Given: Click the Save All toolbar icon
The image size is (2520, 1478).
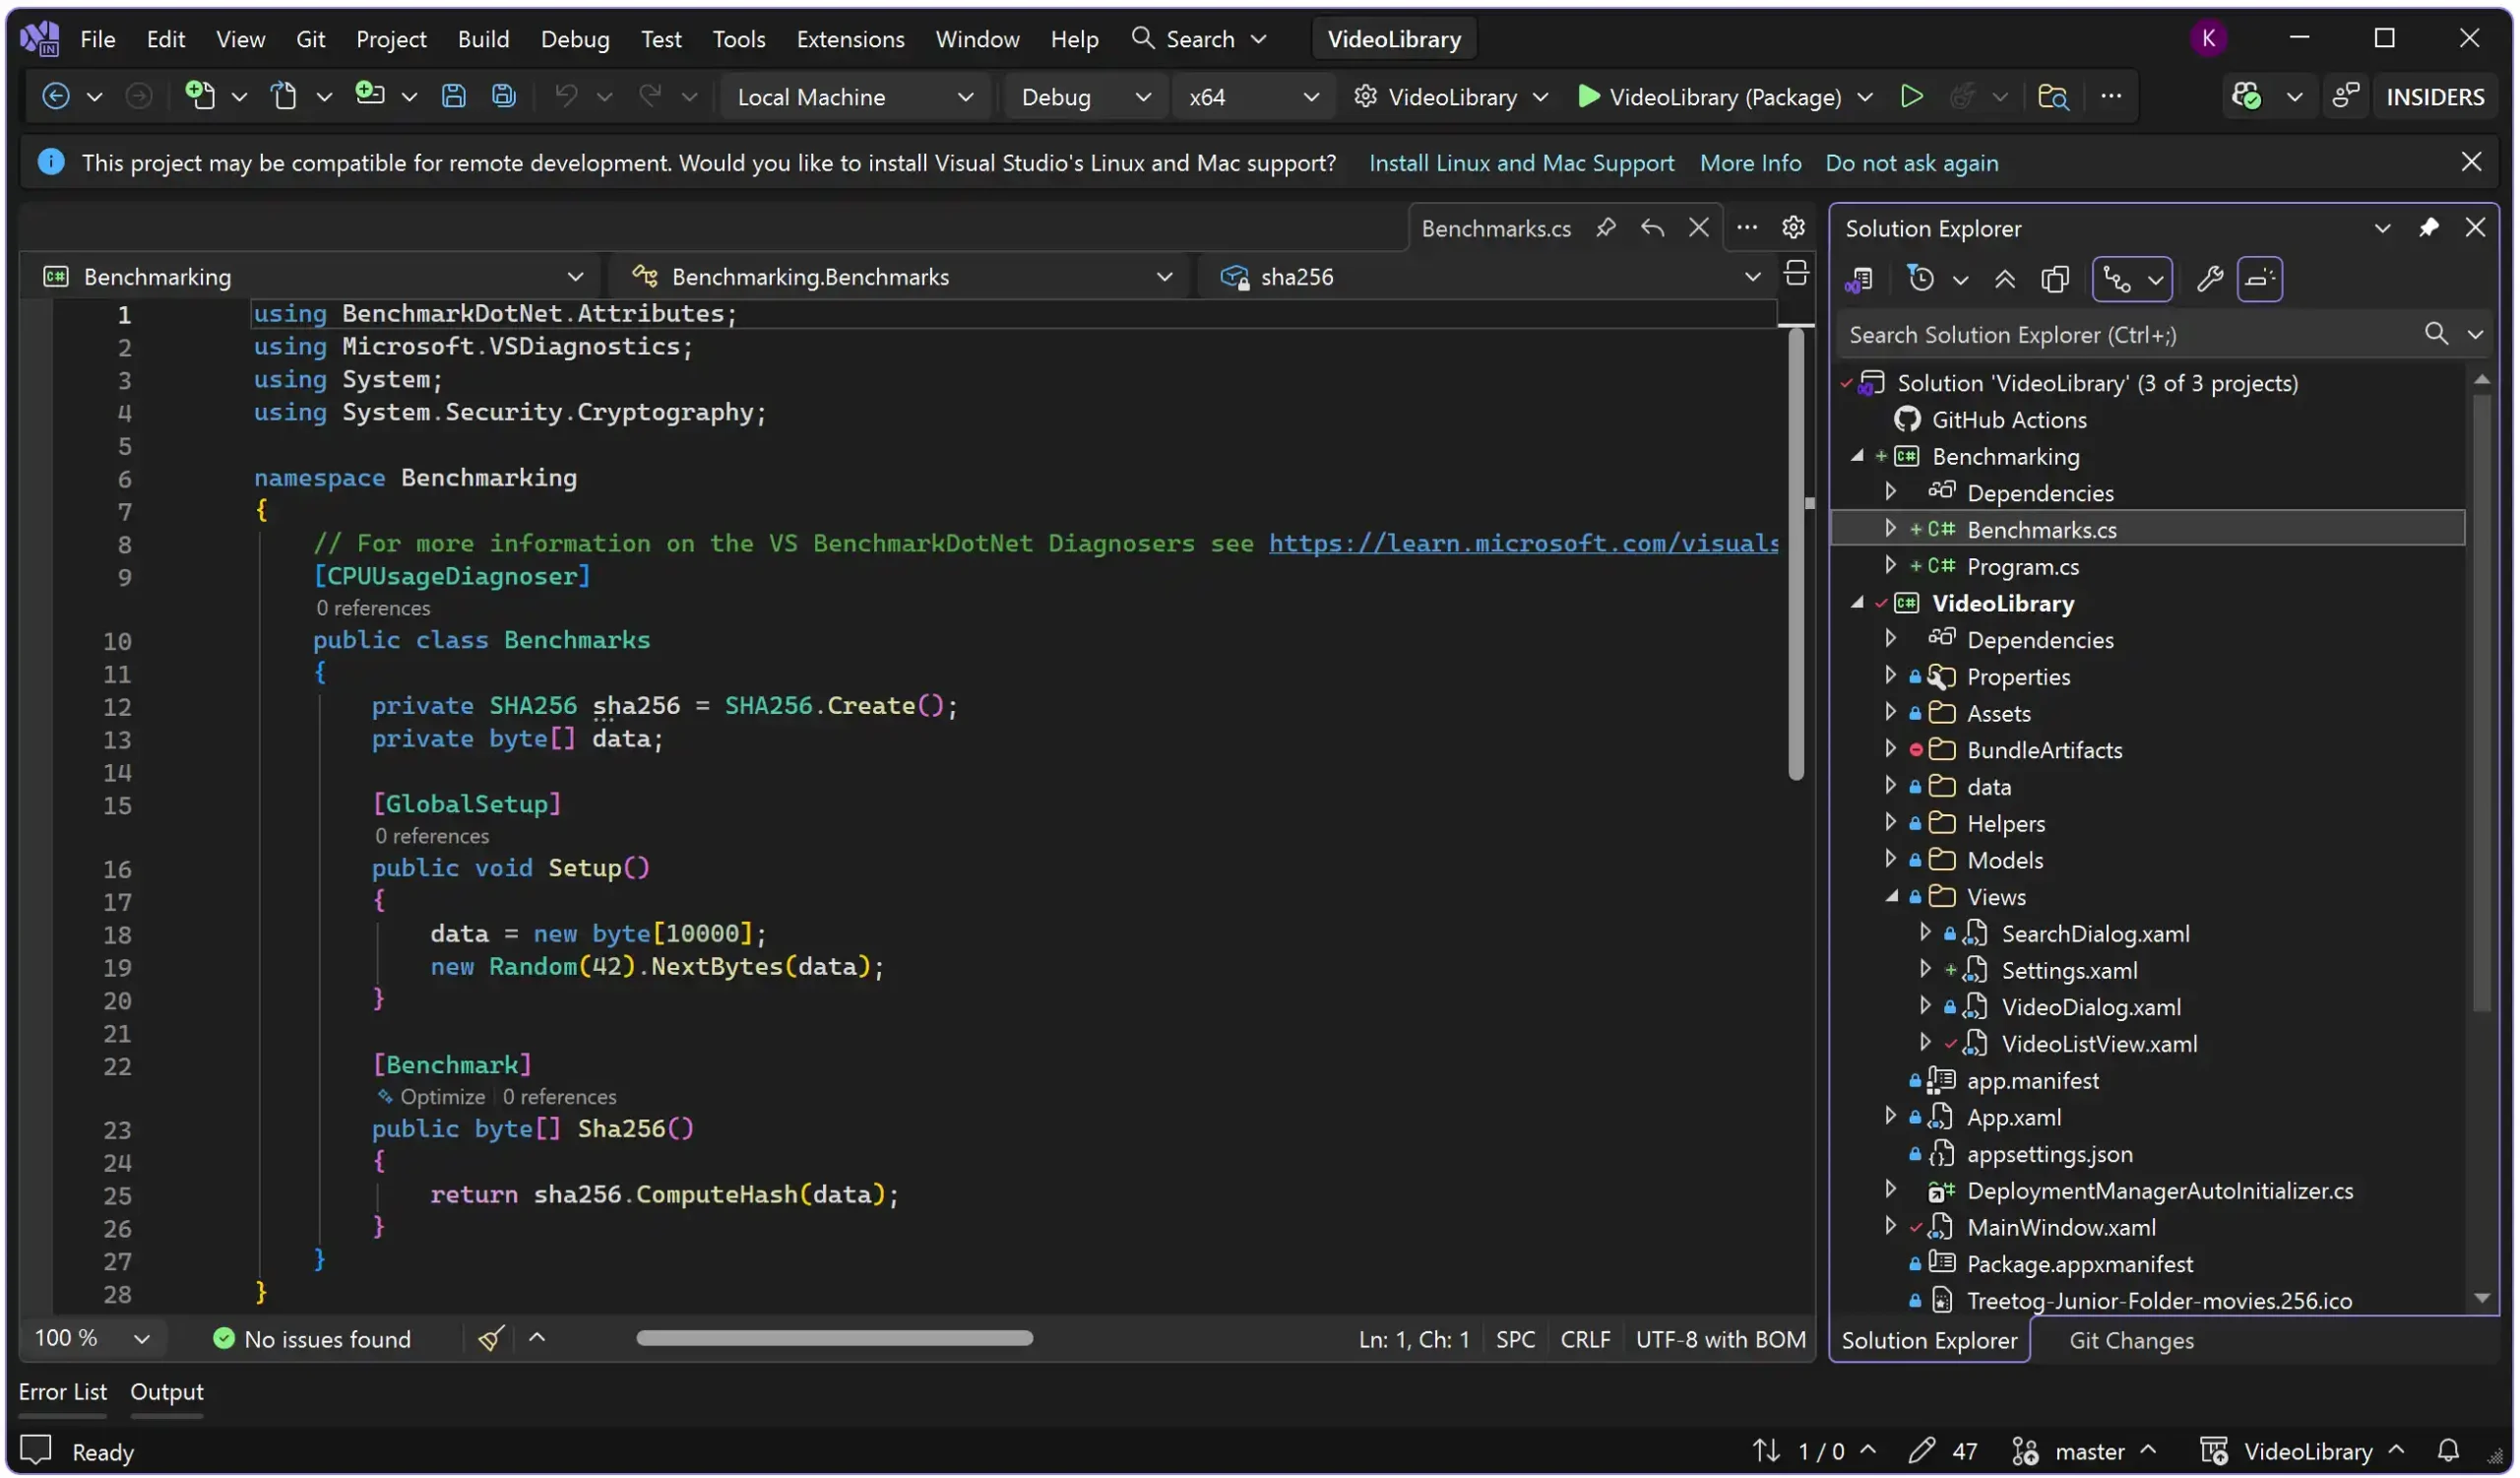Looking at the screenshot, I should click(502, 96).
